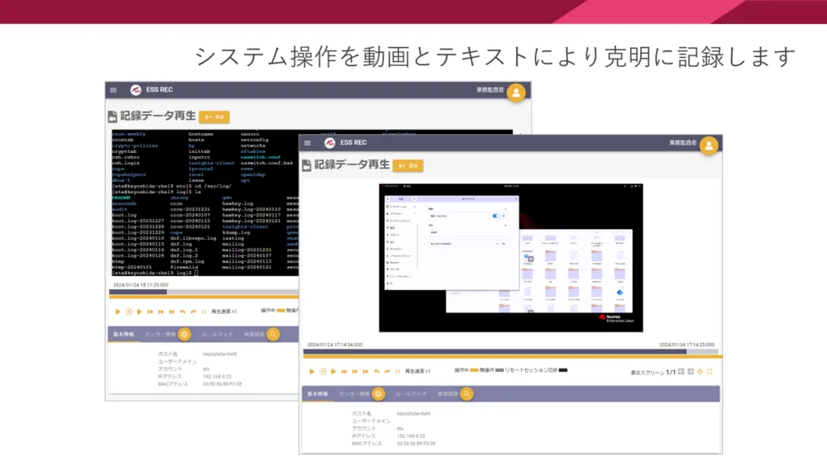Click the circled play icon in front window

(323, 372)
